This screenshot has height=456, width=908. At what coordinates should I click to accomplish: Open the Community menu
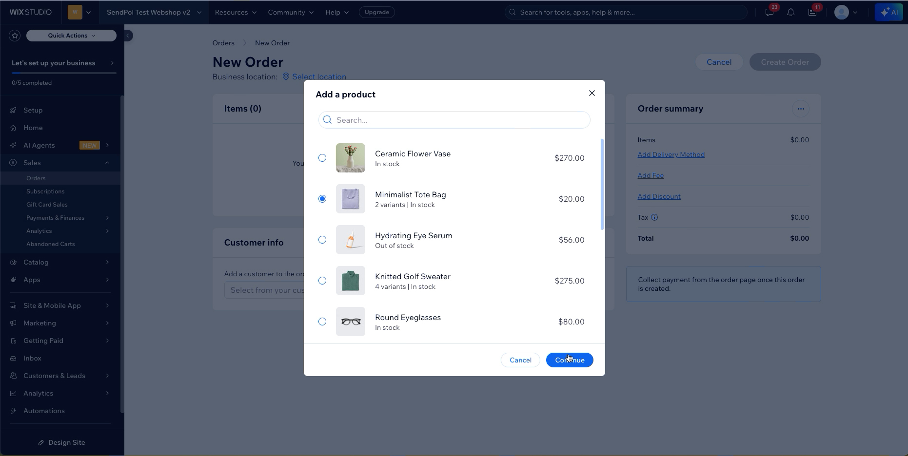click(291, 12)
